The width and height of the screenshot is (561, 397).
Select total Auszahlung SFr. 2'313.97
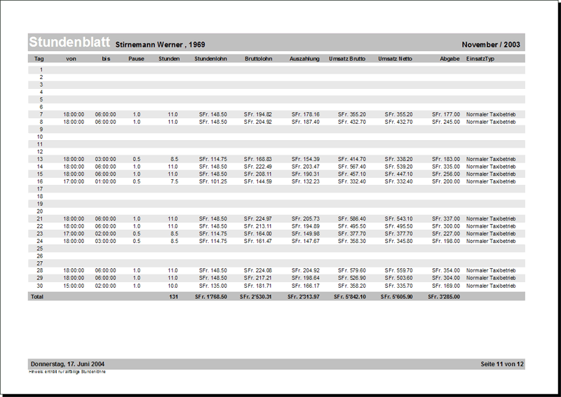(304, 297)
